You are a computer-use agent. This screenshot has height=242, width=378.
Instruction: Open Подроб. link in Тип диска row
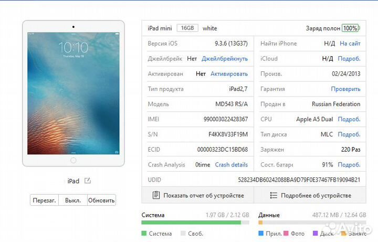coord(349,134)
